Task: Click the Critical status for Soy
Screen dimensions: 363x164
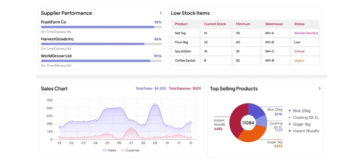Action: [x=299, y=51]
